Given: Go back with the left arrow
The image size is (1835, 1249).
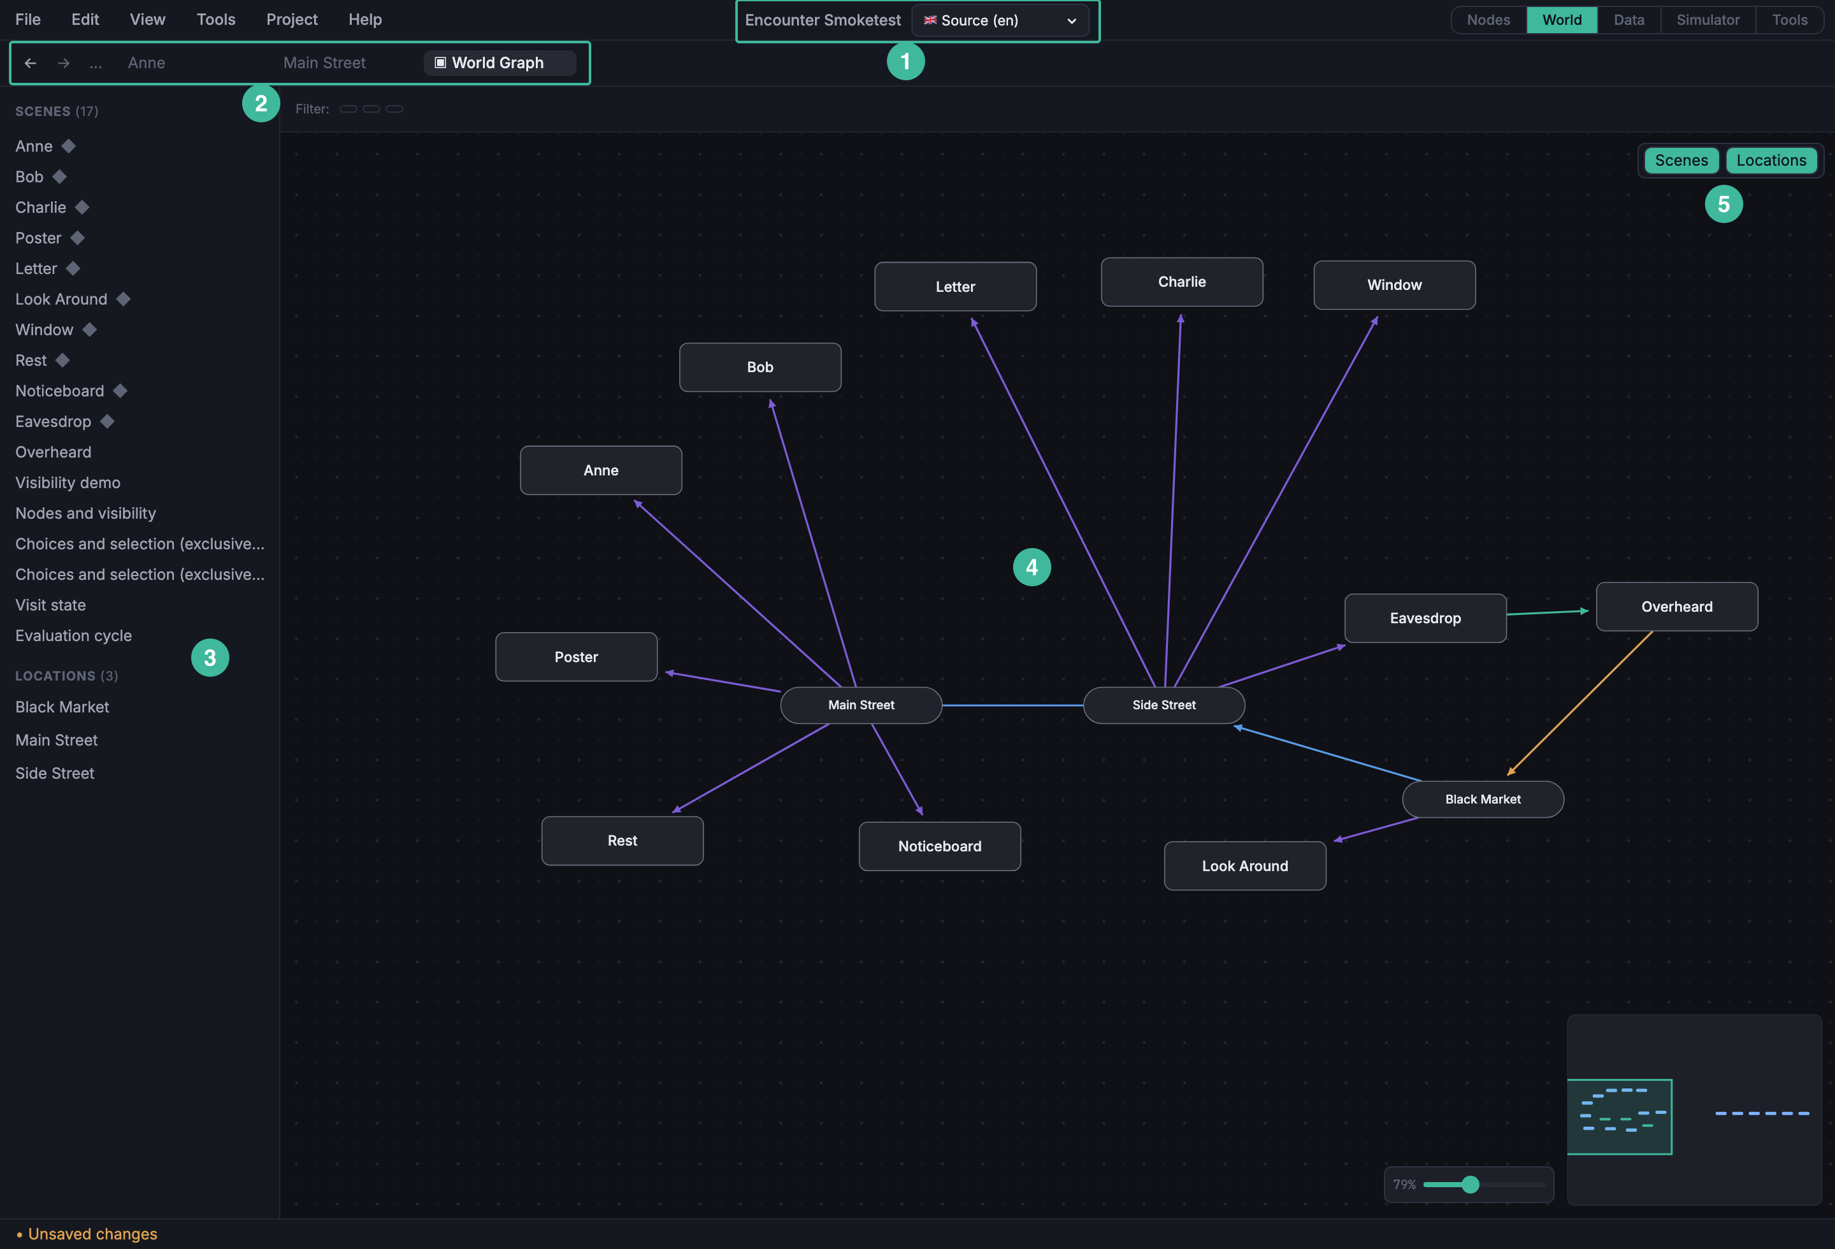Looking at the screenshot, I should [30, 63].
